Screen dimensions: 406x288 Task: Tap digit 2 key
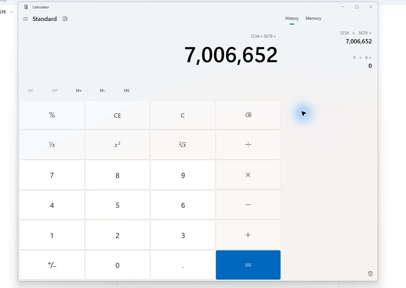(117, 235)
